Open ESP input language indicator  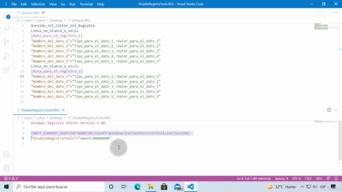pyautogui.click(x=323, y=187)
